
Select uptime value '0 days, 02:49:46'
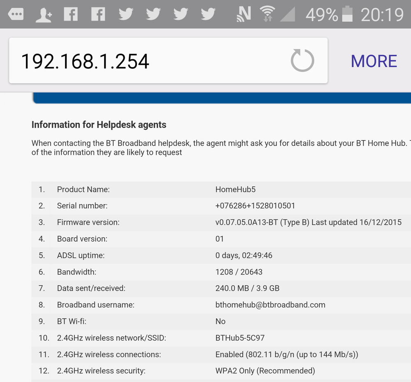point(244,255)
